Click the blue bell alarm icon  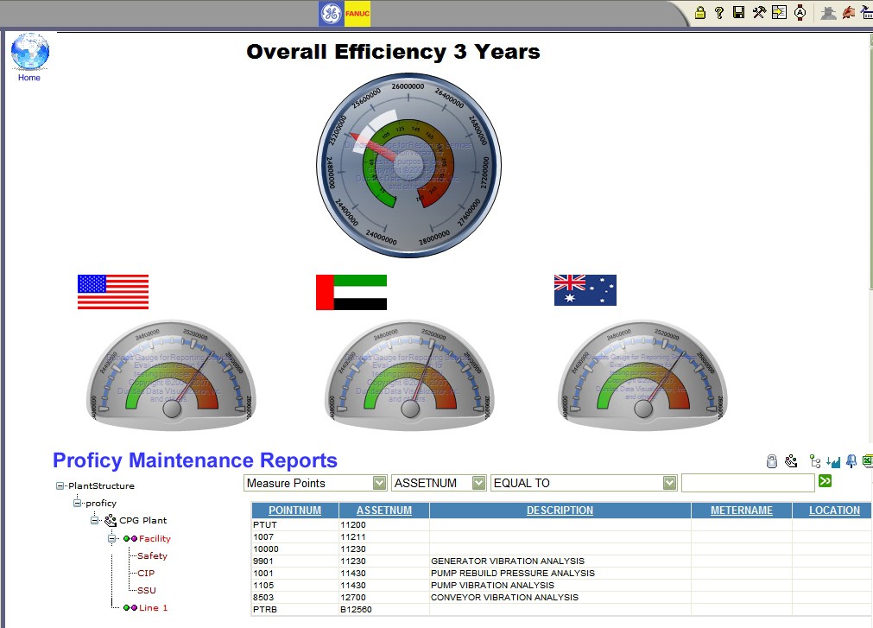tap(851, 461)
